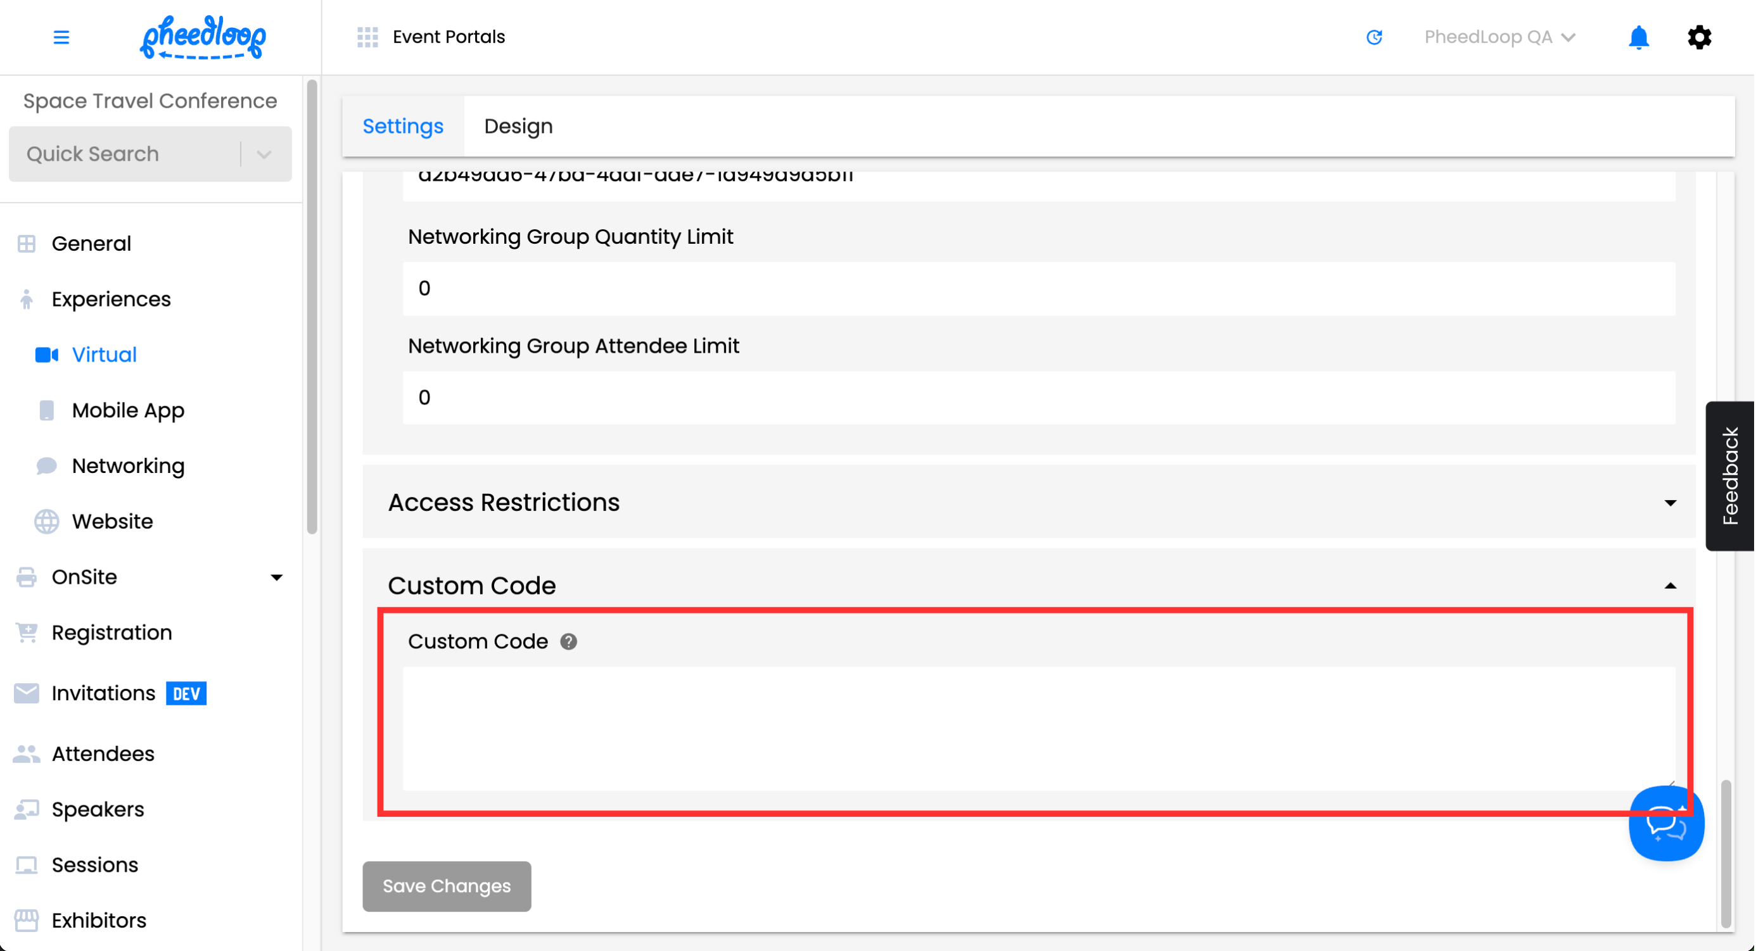Select the Settings tab
This screenshot has width=1756, height=951.
(x=403, y=126)
